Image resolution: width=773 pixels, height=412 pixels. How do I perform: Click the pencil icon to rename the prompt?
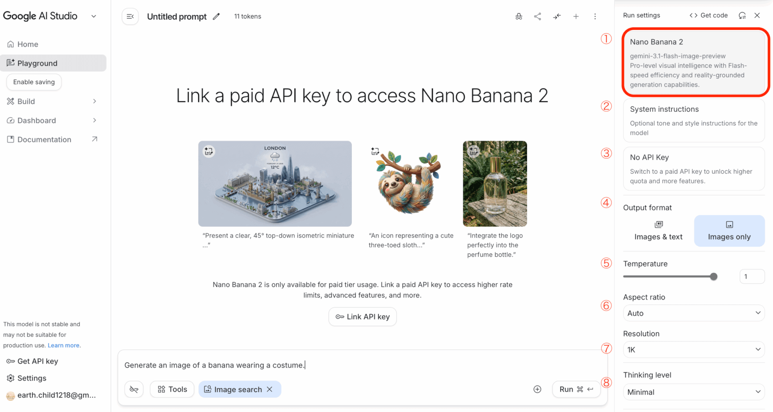click(216, 17)
